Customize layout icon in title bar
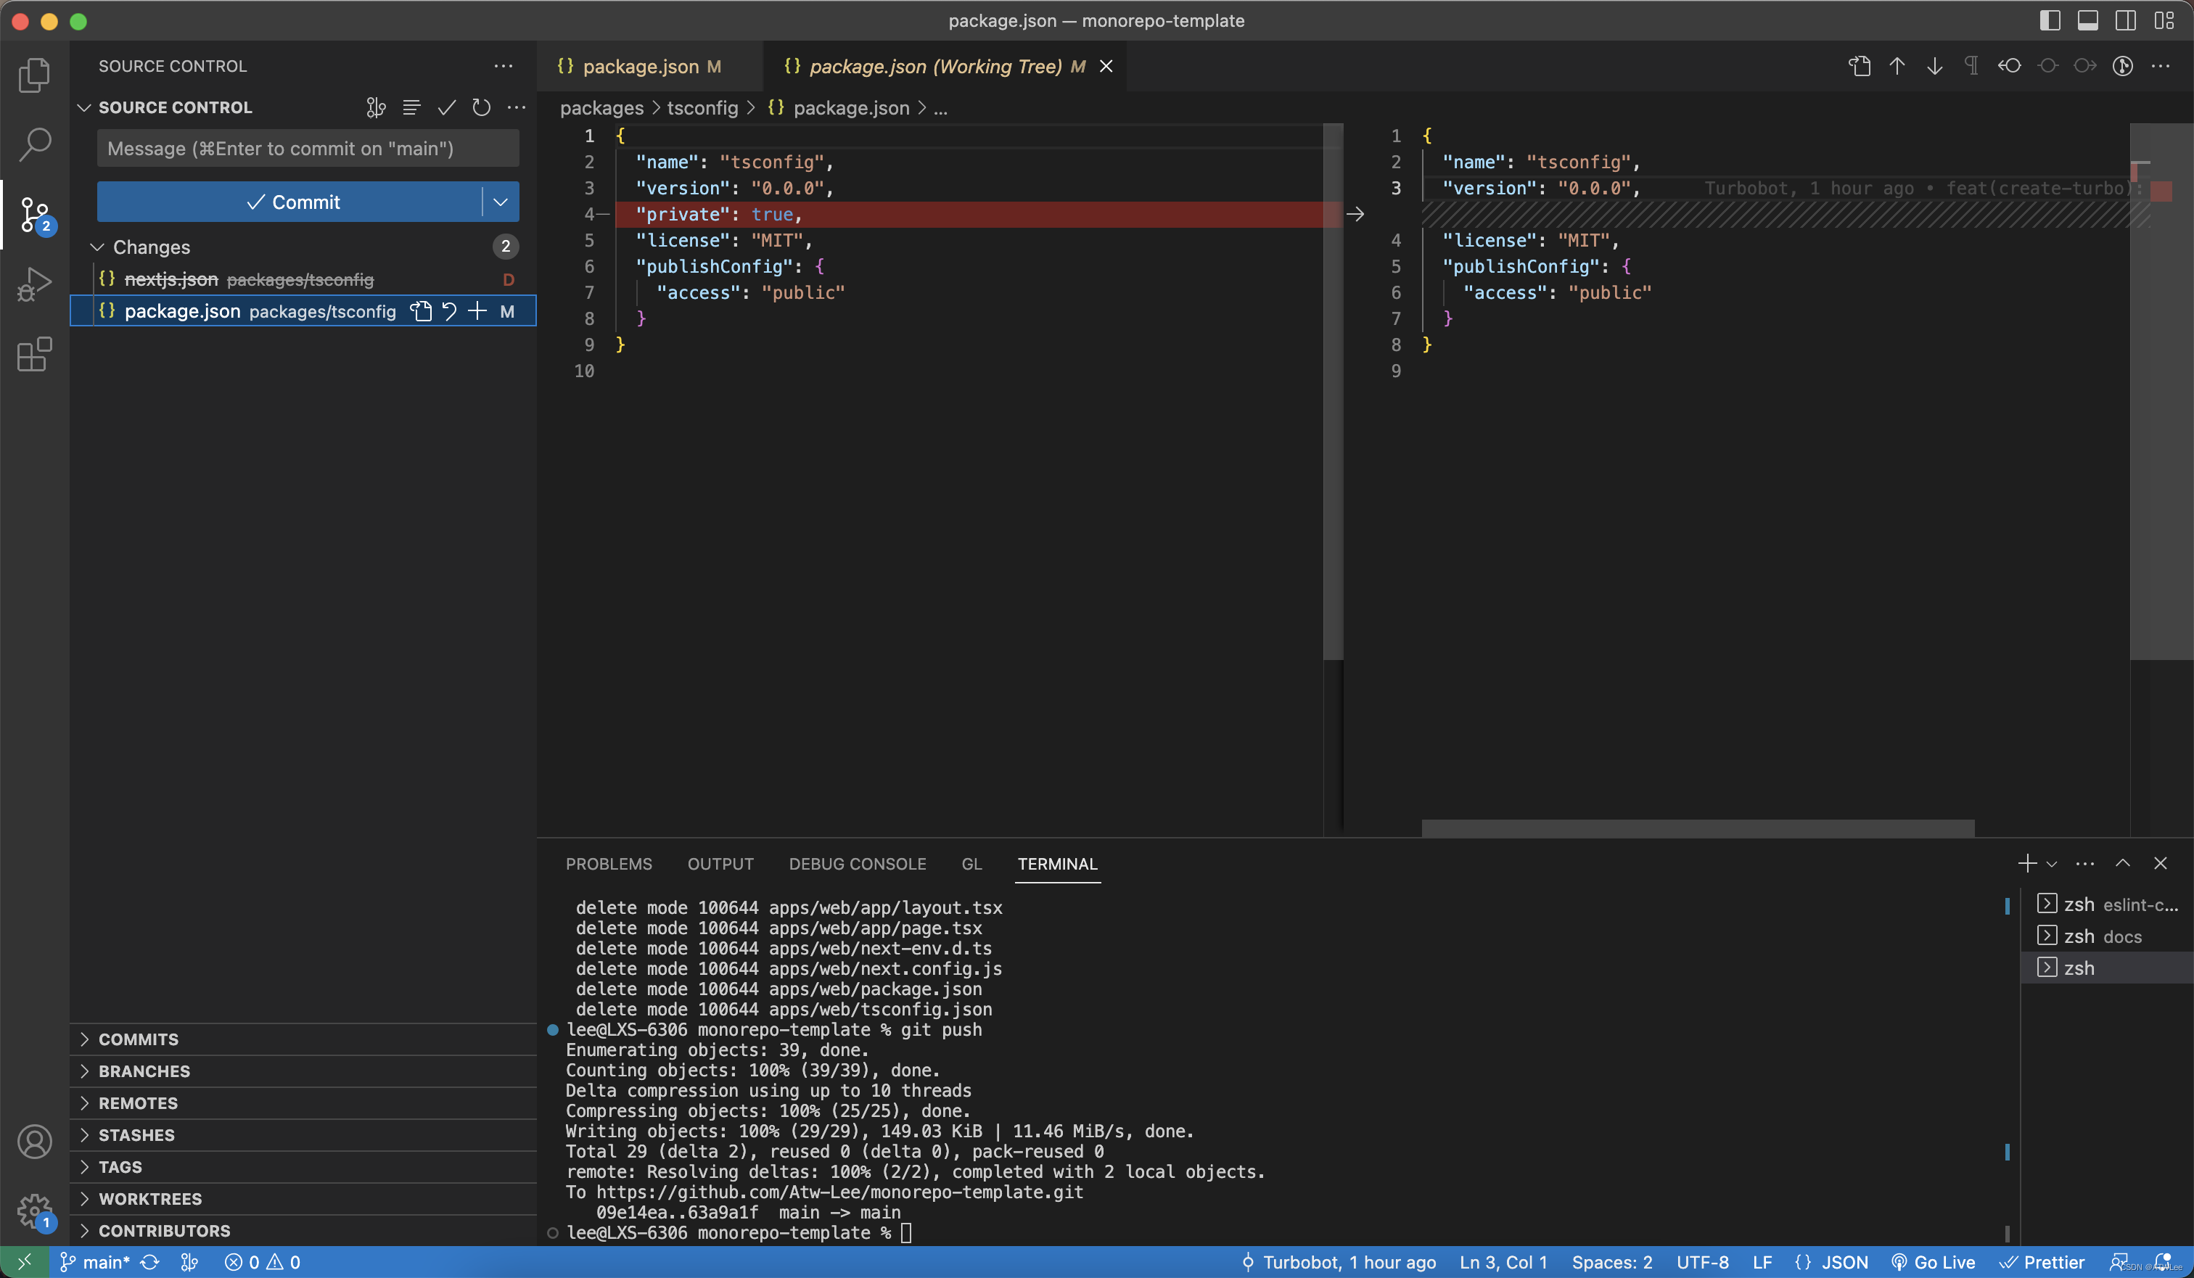Viewport: 2194px width, 1278px height. click(2164, 21)
